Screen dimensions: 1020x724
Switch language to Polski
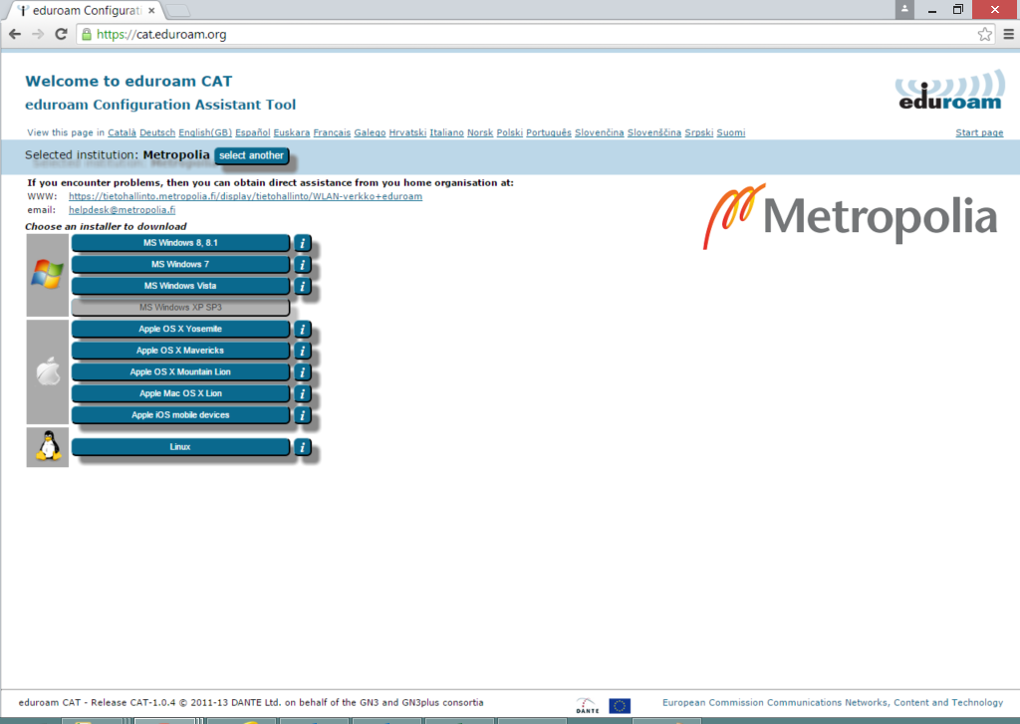[x=509, y=132]
